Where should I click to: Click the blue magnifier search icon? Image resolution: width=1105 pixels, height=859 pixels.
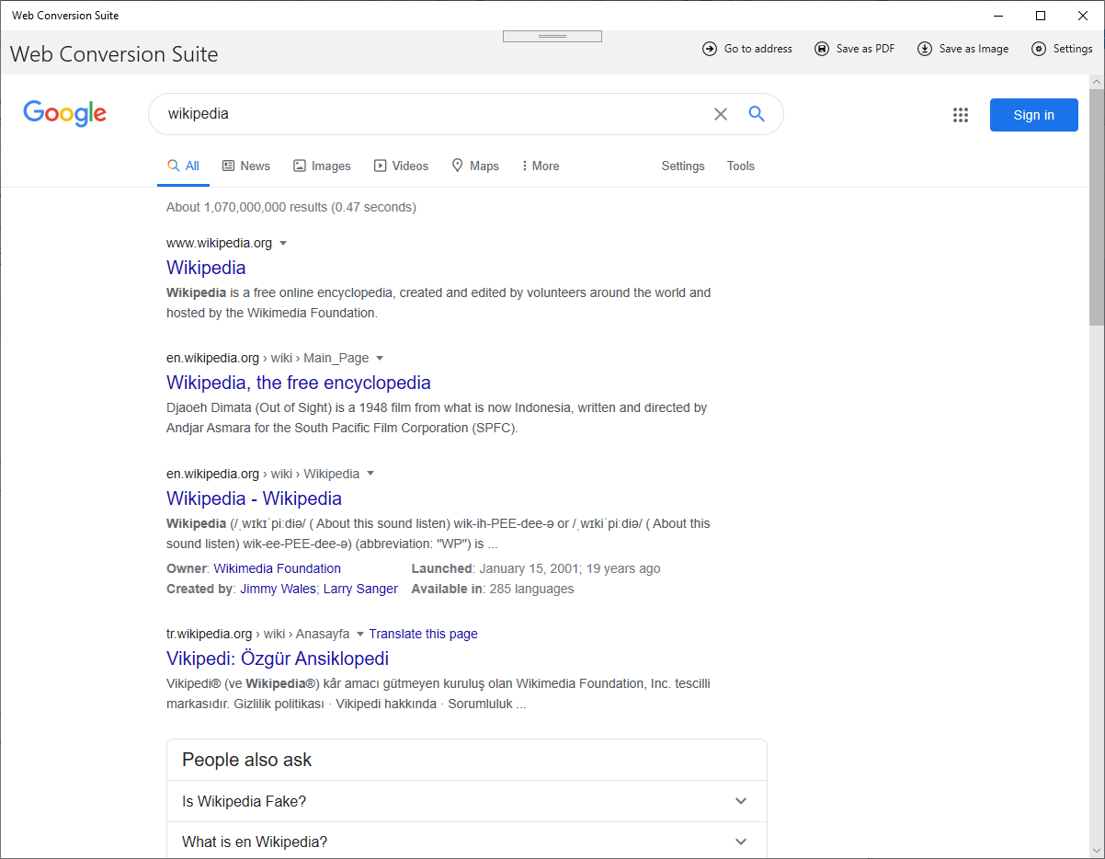coord(757,114)
